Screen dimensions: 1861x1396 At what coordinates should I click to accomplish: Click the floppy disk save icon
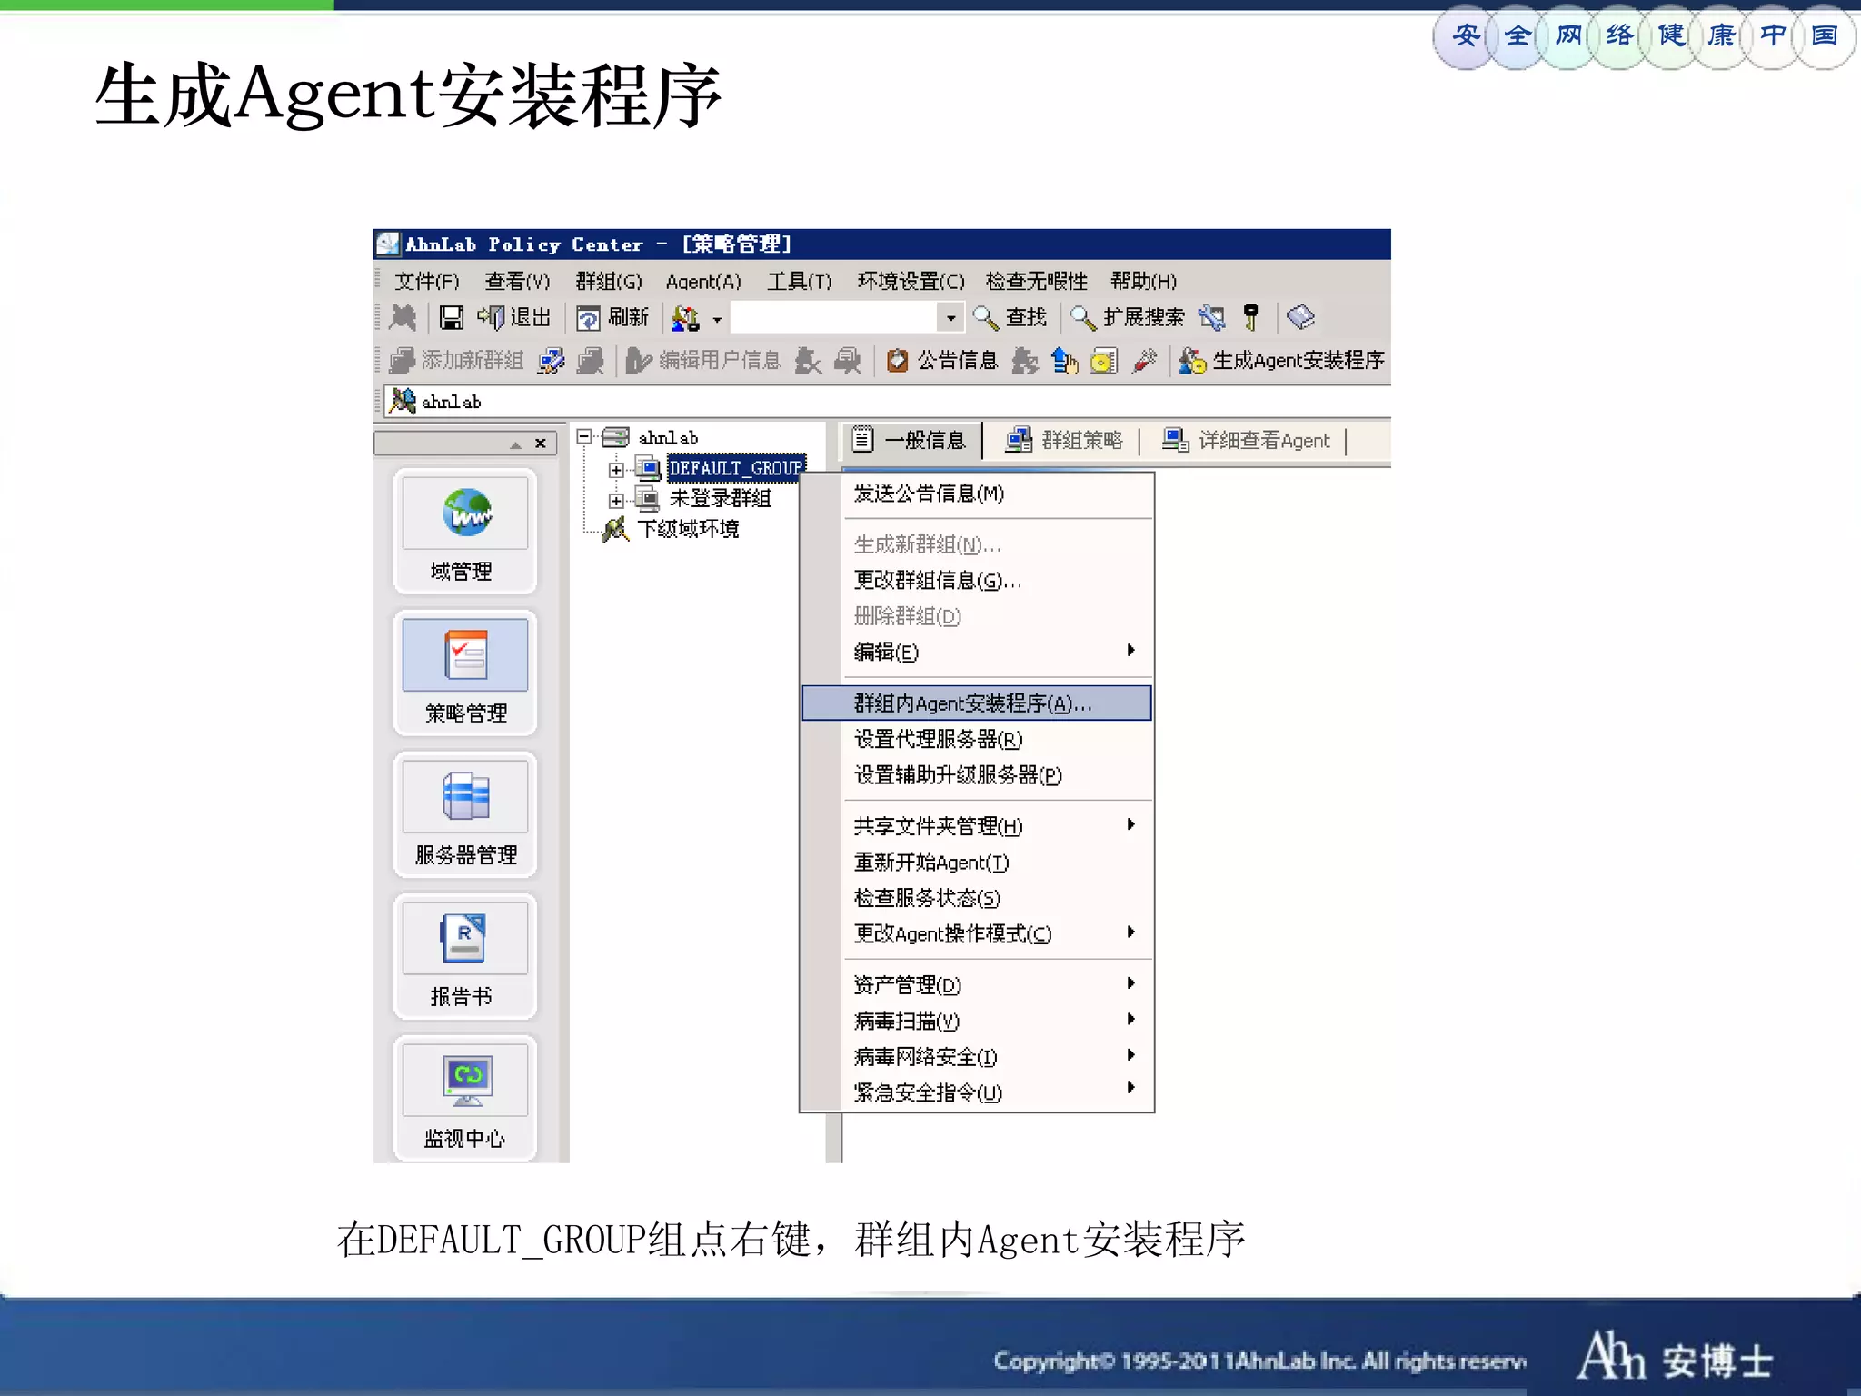451,317
